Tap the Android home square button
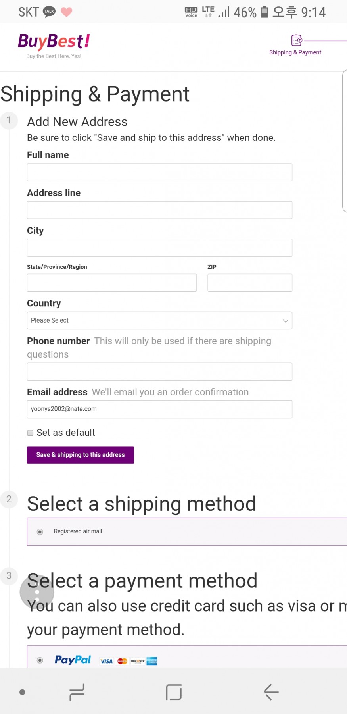The image size is (347, 714). (x=174, y=692)
